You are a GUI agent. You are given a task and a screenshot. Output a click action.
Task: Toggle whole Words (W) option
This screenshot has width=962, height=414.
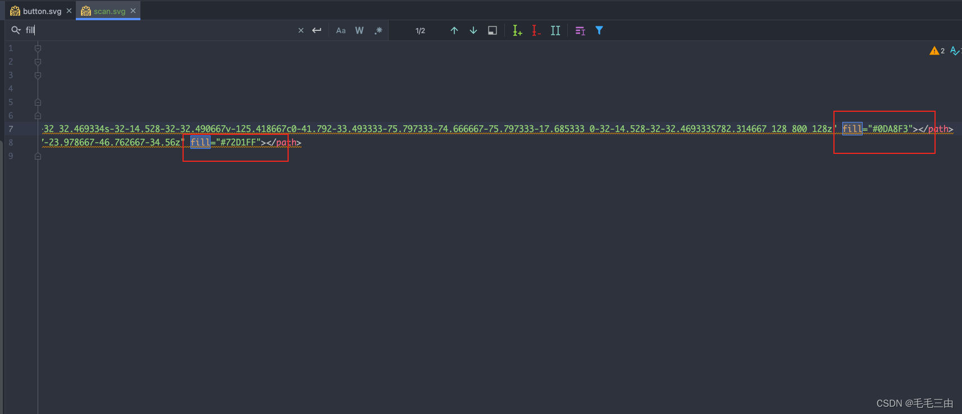[x=359, y=30]
